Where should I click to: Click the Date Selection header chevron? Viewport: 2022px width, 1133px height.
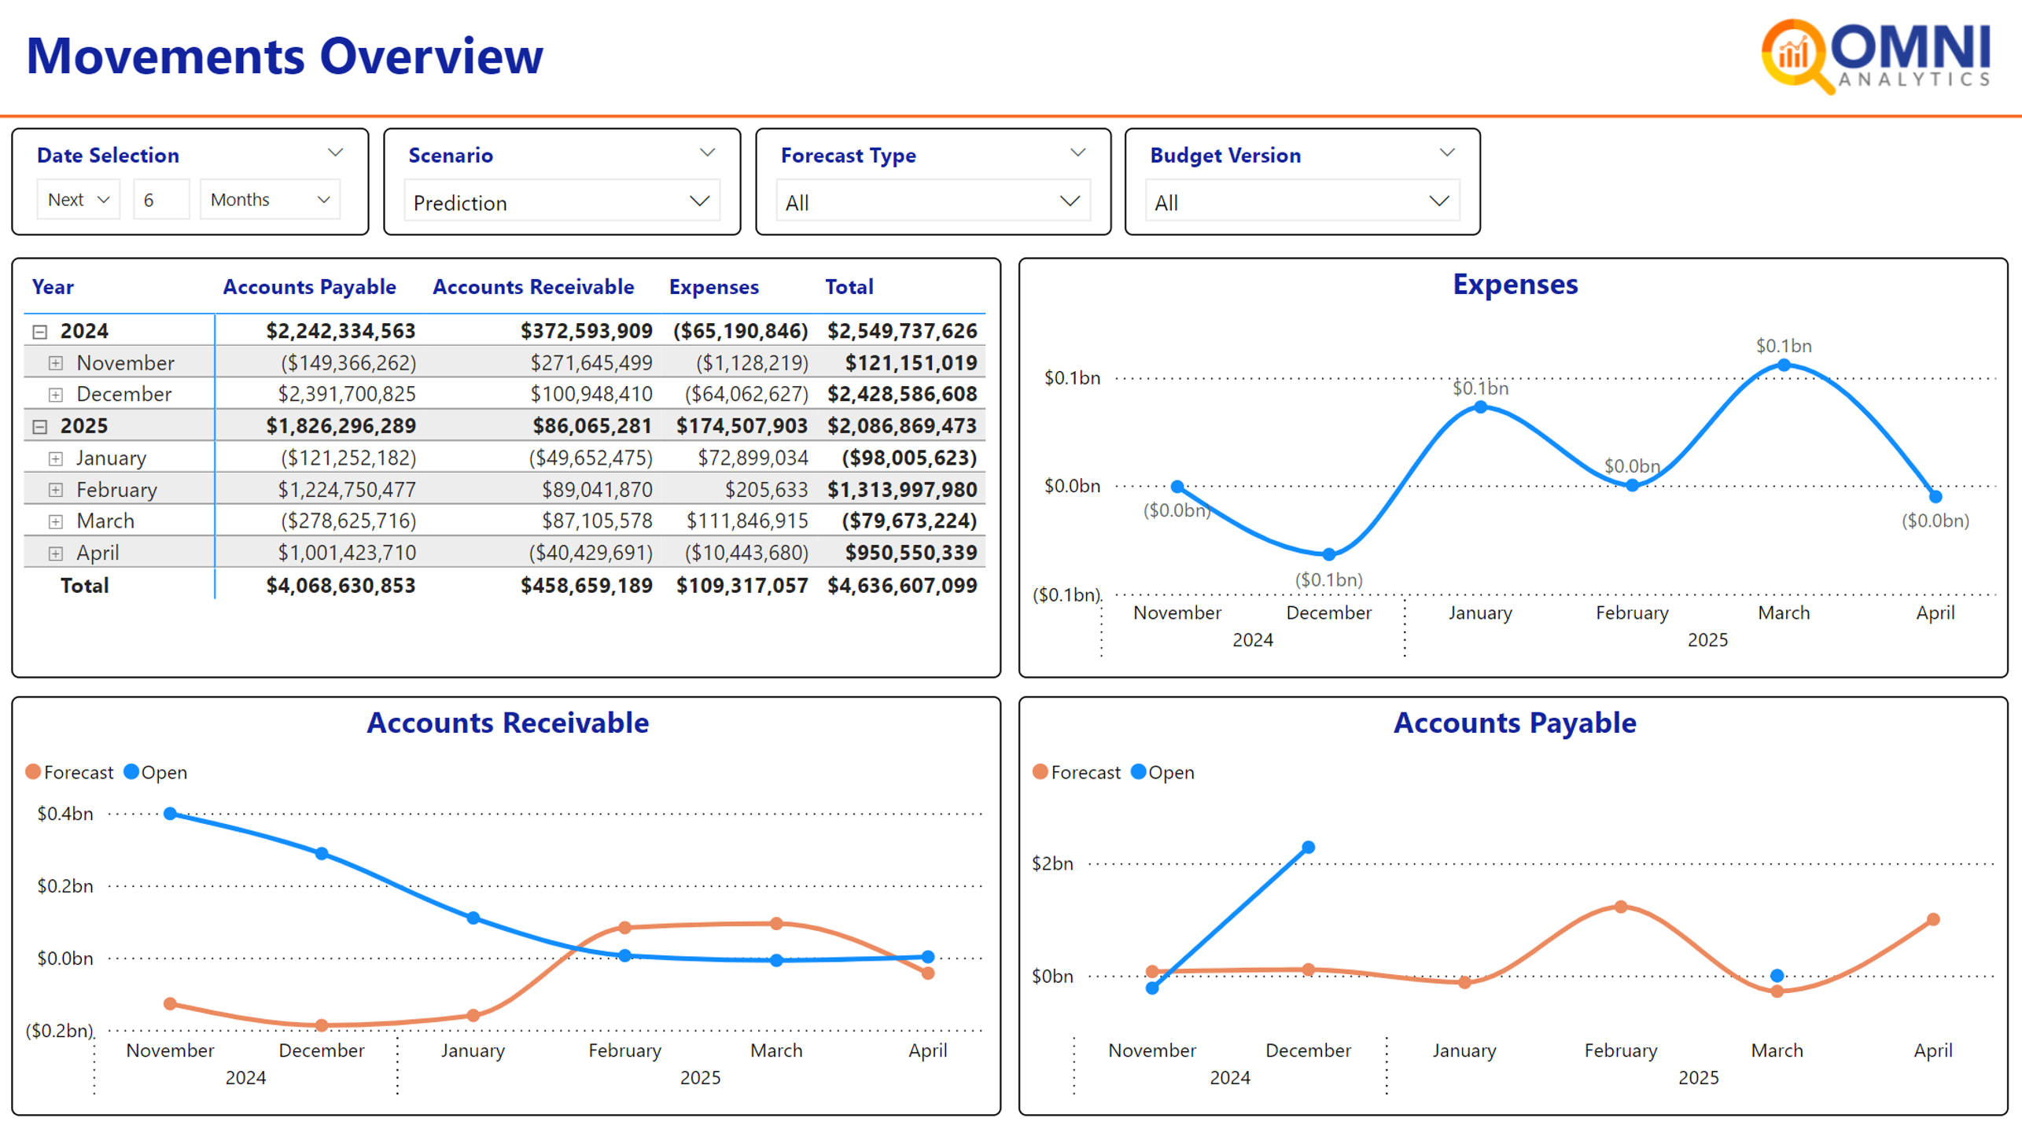[335, 153]
